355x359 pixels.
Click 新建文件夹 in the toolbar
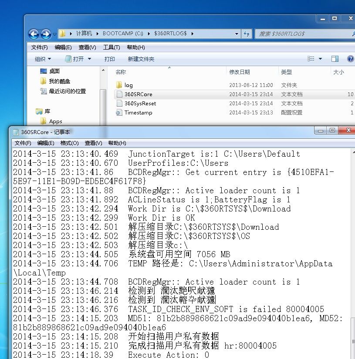pos(141,59)
